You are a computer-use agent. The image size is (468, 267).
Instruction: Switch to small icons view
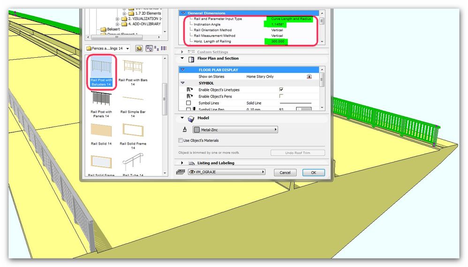[157, 48]
